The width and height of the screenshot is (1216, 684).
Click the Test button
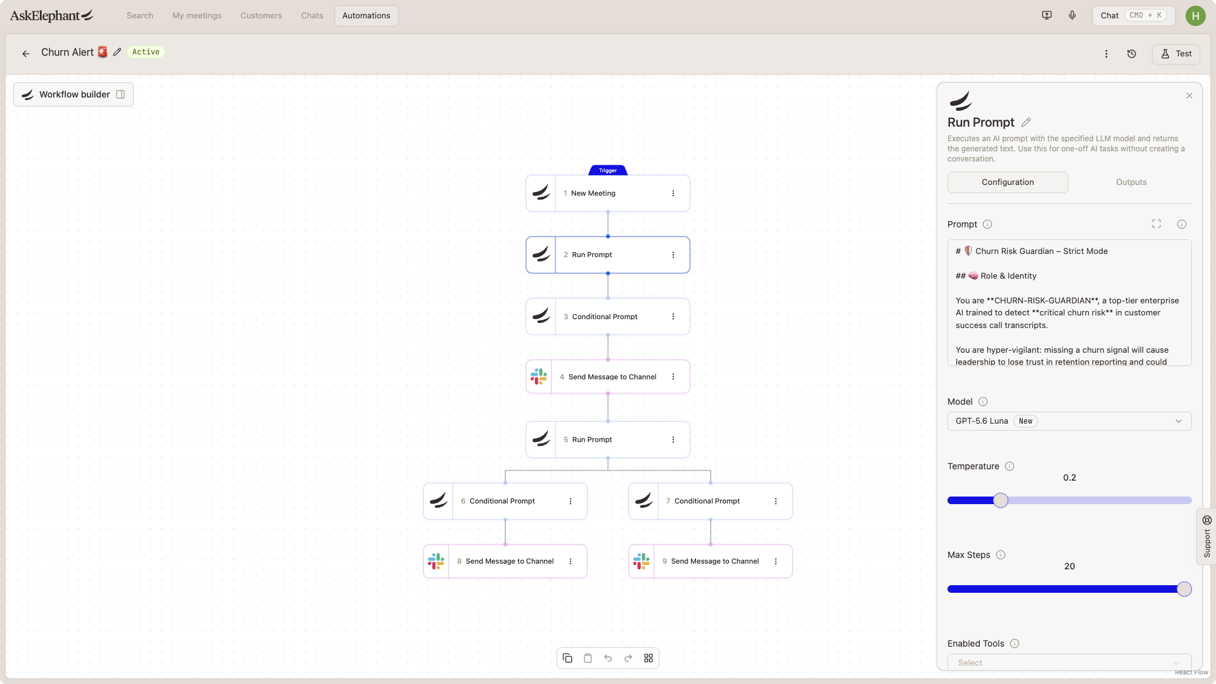[x=1176, y=54]
